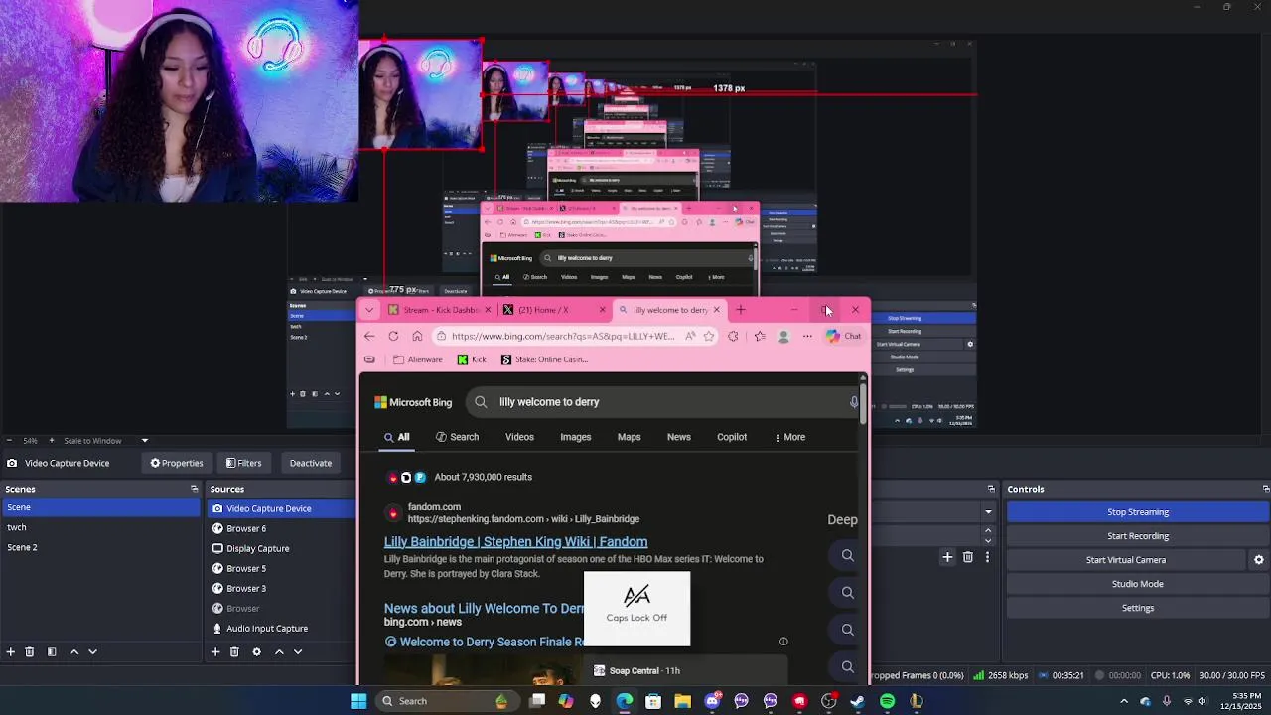The image size is (1271, 715).
Task: Add a new source with plus icon
Action: click(215, 651)
